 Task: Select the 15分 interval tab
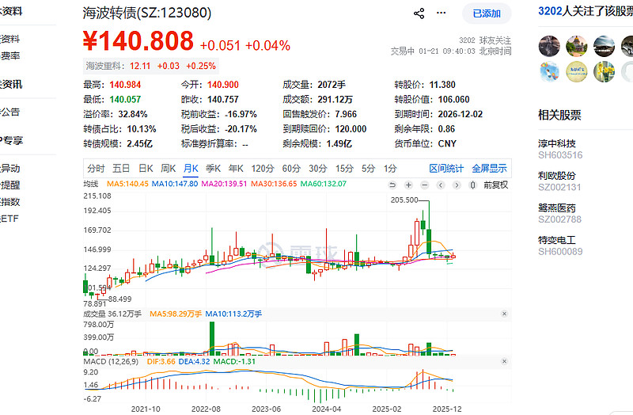tap(344, 169)
